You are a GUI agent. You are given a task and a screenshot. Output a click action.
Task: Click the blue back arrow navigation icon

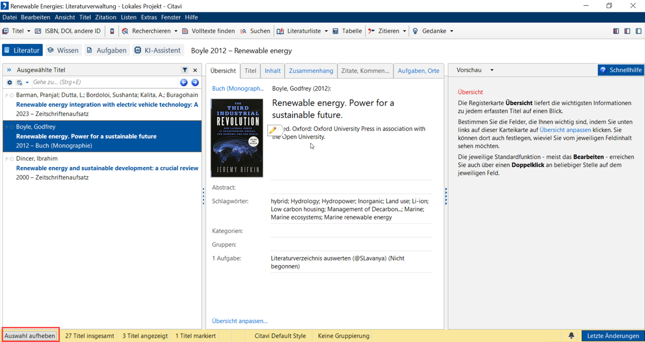[x=184, y=82]
